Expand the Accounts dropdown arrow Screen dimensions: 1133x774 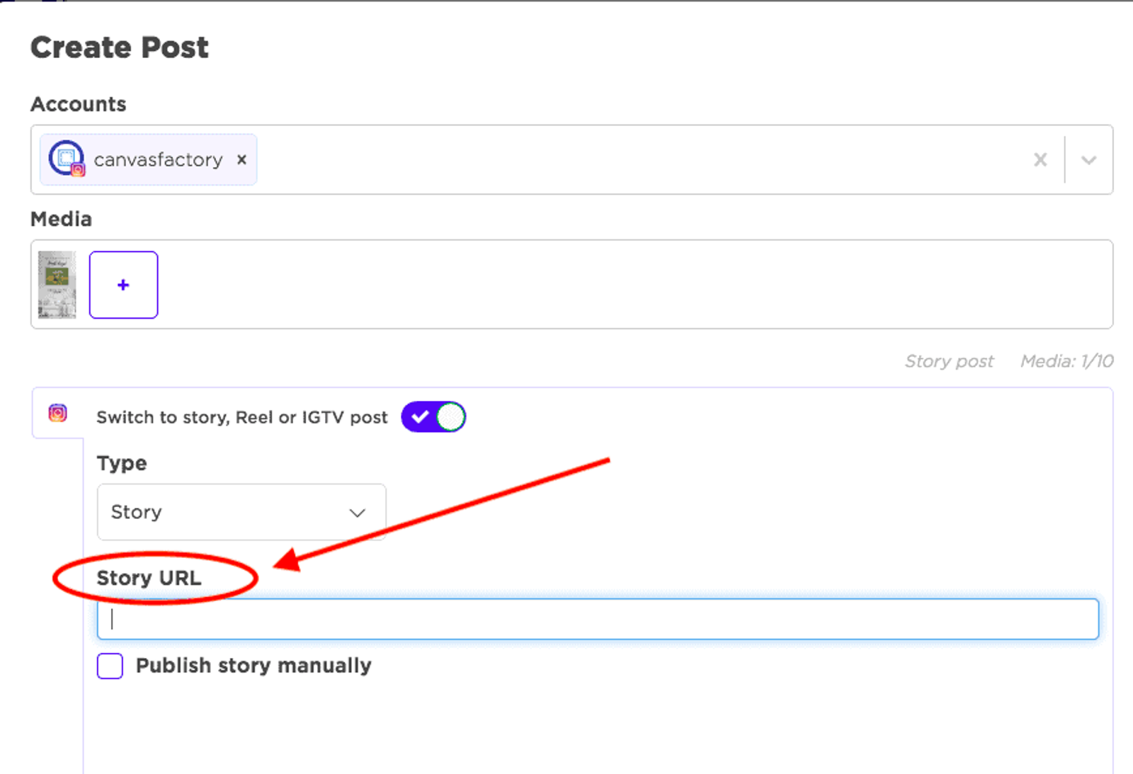(x=1088, y=159)
